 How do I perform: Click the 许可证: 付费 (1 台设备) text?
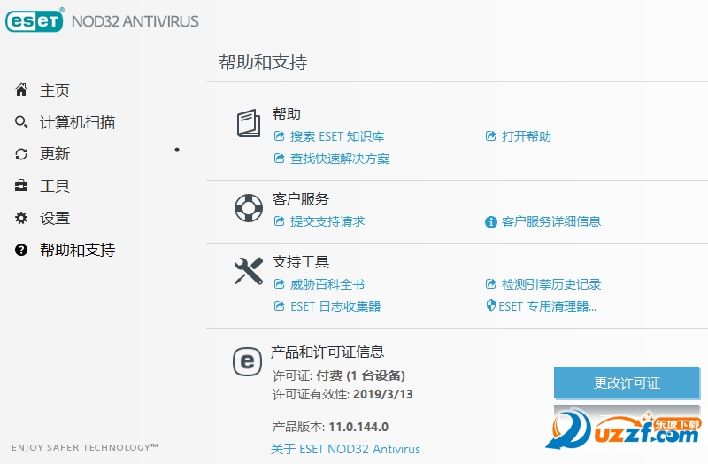(x=339, y=375)
